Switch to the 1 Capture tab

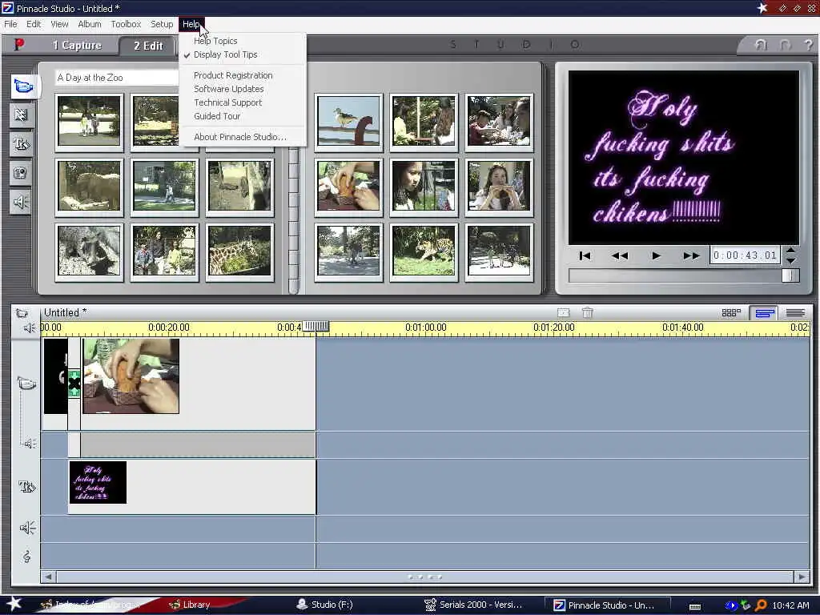coord(77,46)
